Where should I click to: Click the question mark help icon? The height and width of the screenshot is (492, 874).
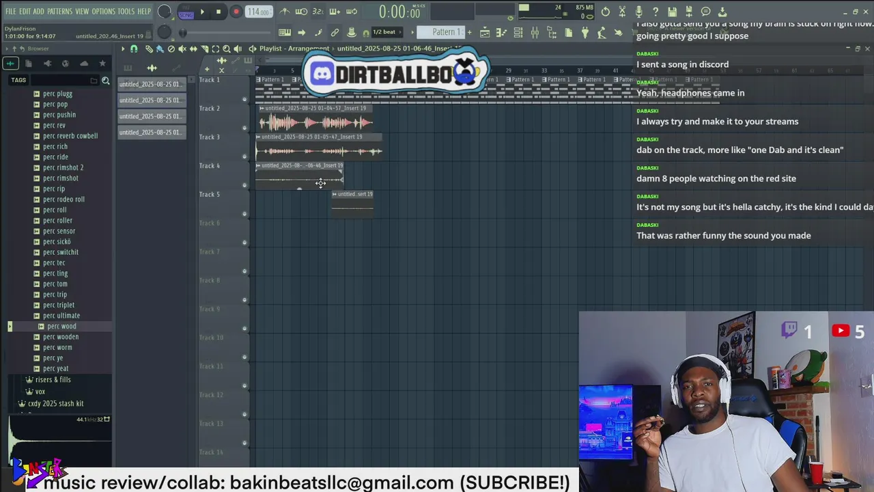point(655,12)
